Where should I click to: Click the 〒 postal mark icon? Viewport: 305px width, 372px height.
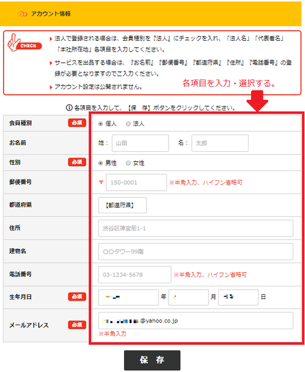click(101, 182)
